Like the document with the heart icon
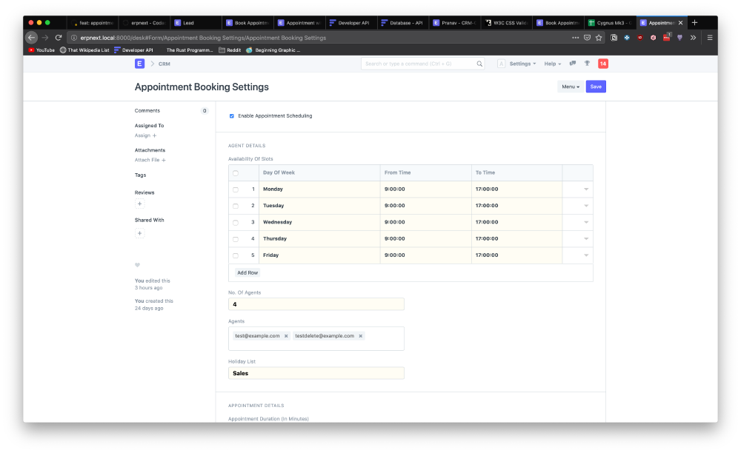Screen dimensions: 741x453 pos(137,265)
